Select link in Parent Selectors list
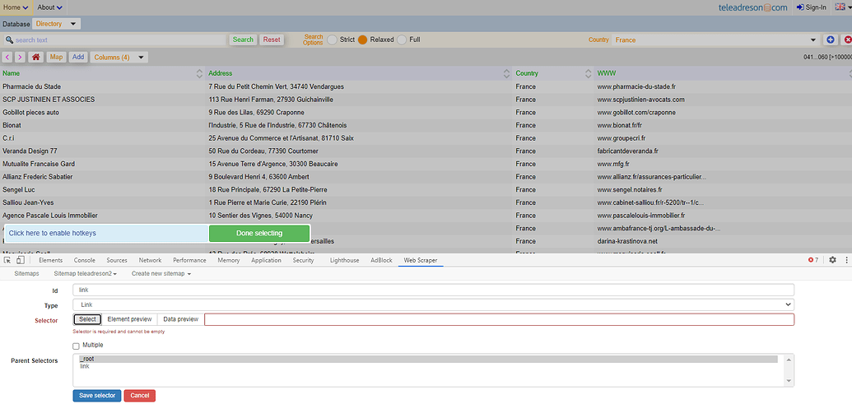Screen dimensions: 852x418 point(429,366)
